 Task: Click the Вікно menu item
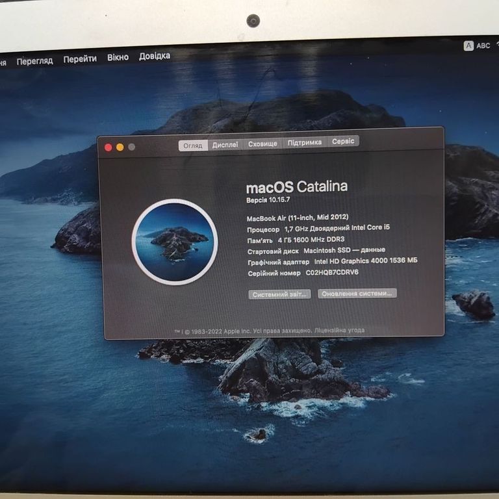click(x=118, y=57)
